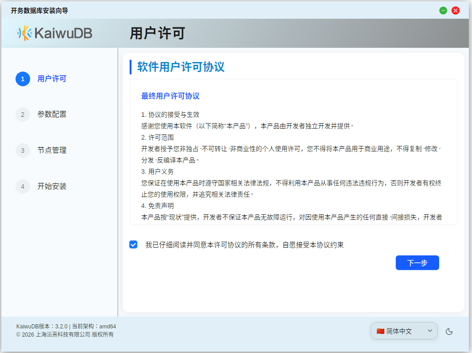Go to 用户许可 step label
Viewport: 472px width, 353px height.
52,79
